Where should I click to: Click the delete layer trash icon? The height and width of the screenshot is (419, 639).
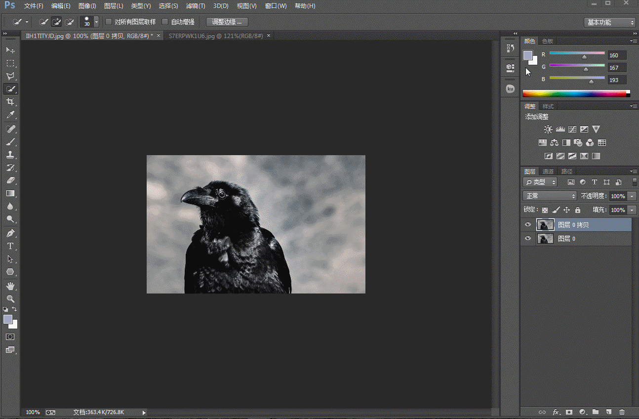622,412
